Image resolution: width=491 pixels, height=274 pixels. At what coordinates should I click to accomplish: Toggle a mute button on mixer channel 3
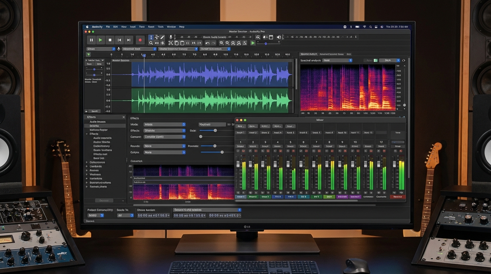click(x=263, y=151)
